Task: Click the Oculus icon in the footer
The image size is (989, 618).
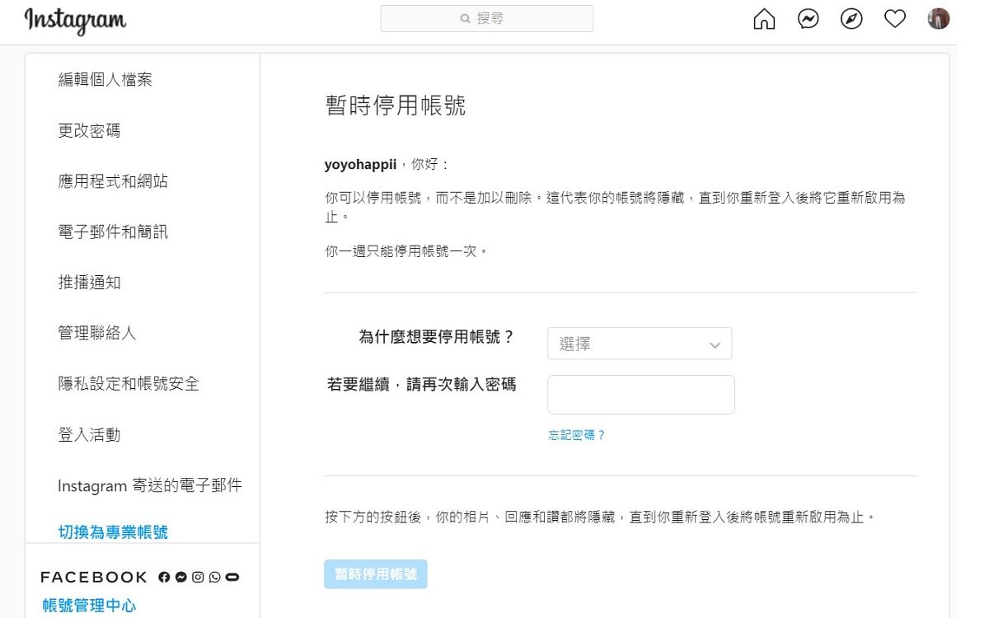Action: [x=232, y=577]
